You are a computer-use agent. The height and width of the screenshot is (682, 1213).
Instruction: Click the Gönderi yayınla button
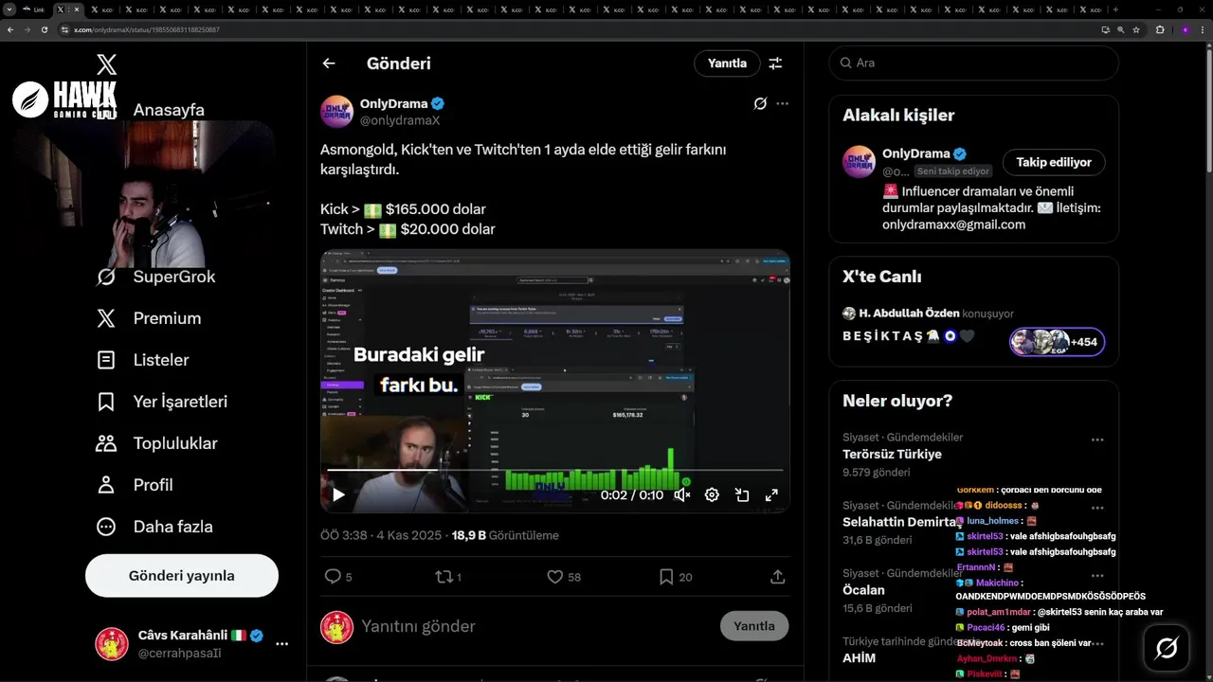182,576
